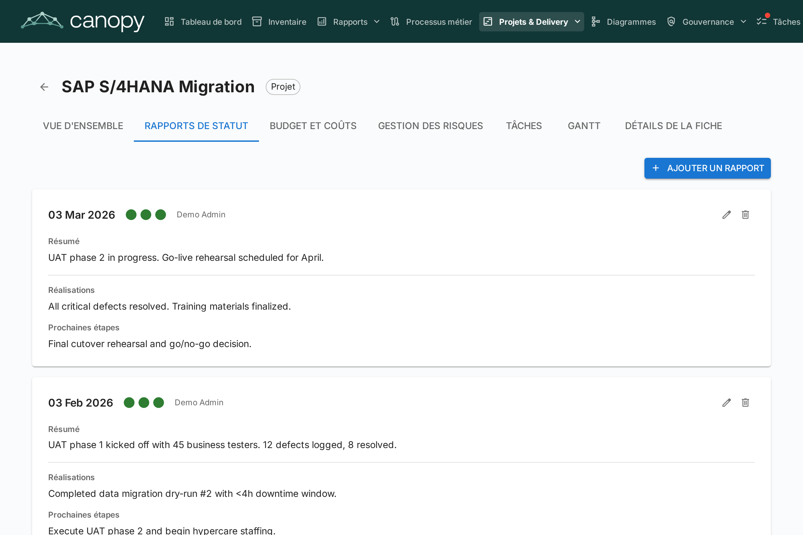This screenshot has width=803, height=535.
Task: Switch to Vue d'ensemble tab
Action: [83, 126]
